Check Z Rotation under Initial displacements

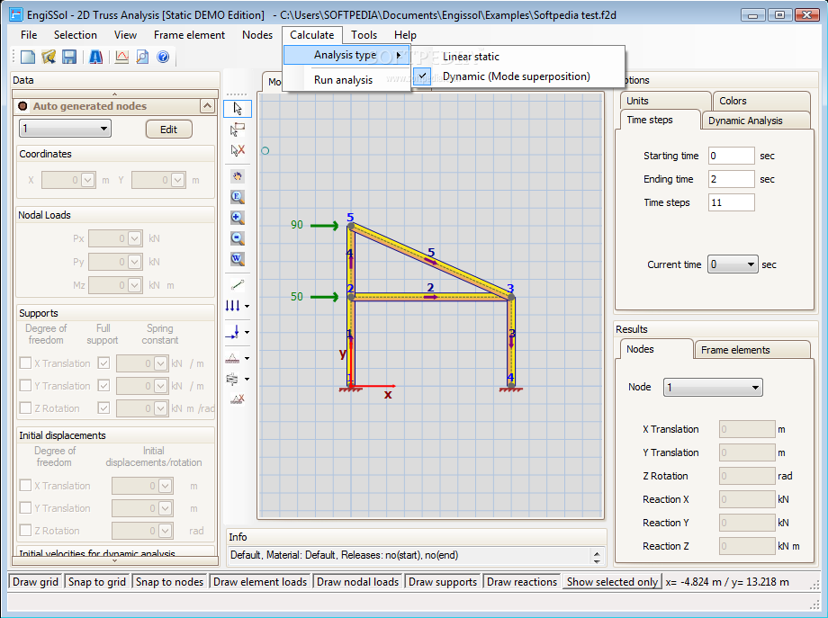[x=25, y=531]
